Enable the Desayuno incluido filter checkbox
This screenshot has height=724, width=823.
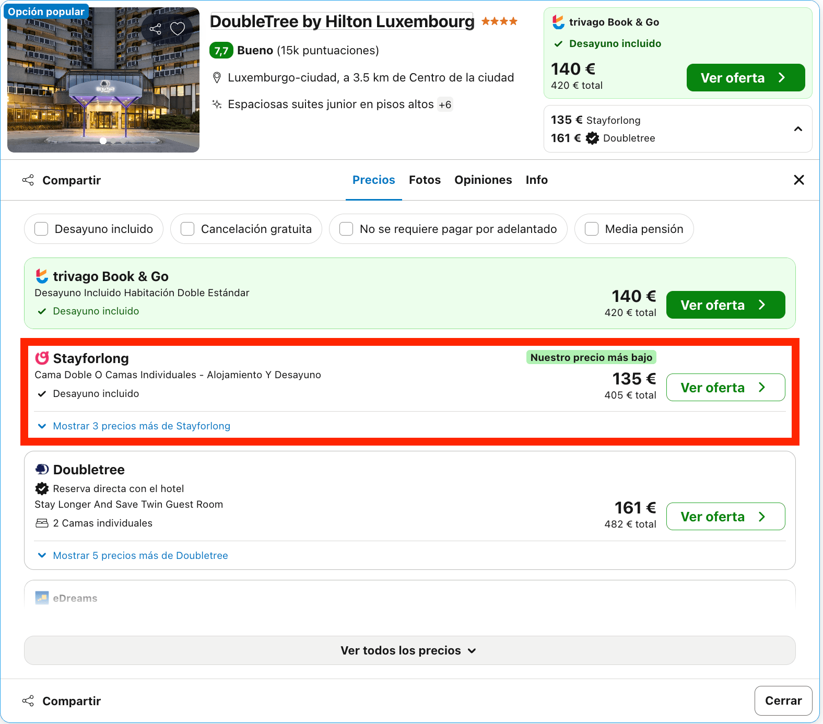(41, 229)
